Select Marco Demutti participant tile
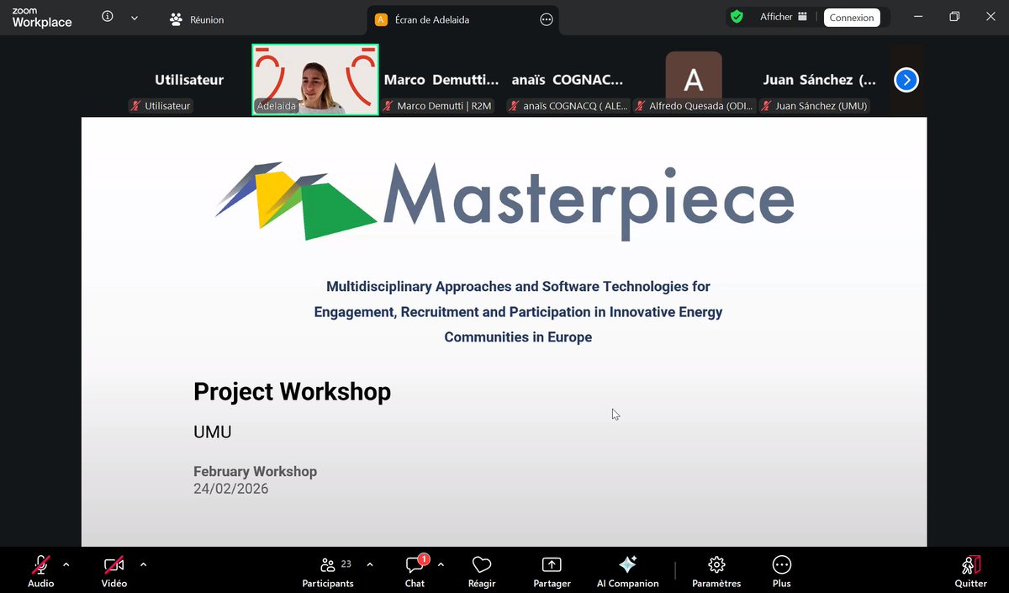This screenshot has width=1009, height=593. pos(441,80)
